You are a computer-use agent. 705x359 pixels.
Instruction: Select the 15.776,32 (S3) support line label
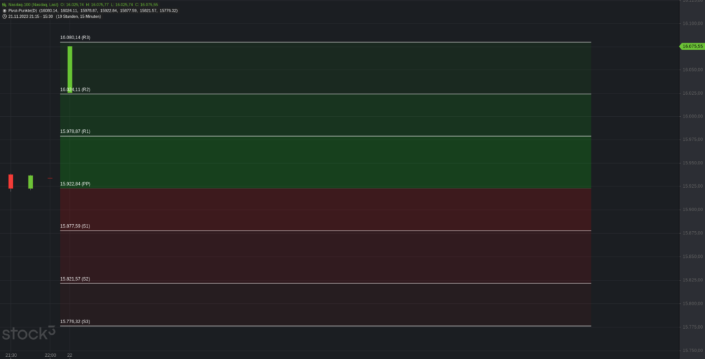(75, 321)
